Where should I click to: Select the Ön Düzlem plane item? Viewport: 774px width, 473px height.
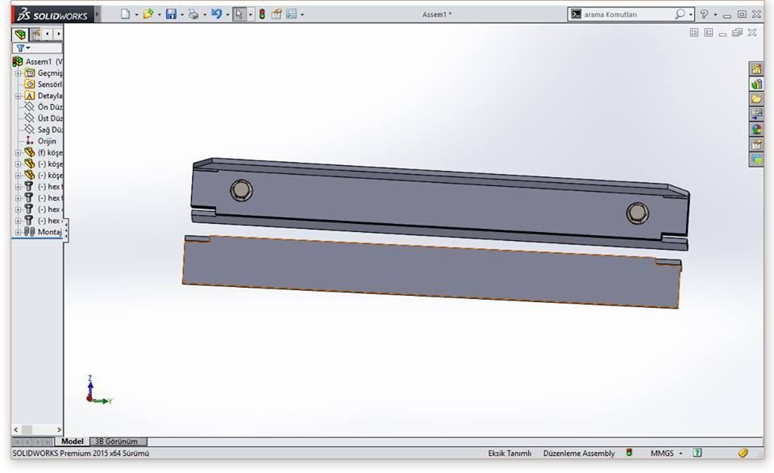click(x=49, y=107)
